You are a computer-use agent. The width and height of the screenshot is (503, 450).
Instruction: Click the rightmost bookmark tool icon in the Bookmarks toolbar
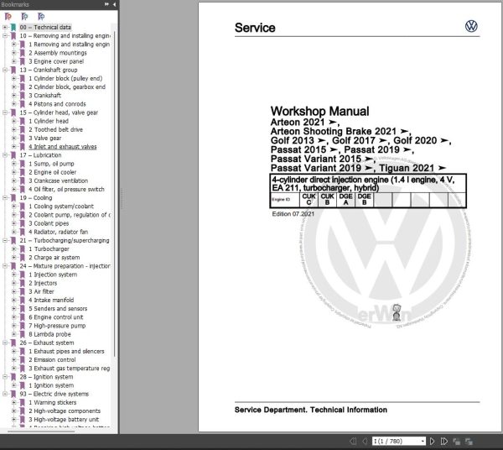(x=41, y=17)
